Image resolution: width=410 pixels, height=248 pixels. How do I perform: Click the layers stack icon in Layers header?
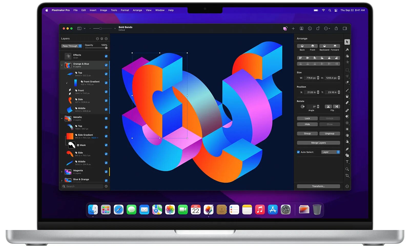pos(102,39)
